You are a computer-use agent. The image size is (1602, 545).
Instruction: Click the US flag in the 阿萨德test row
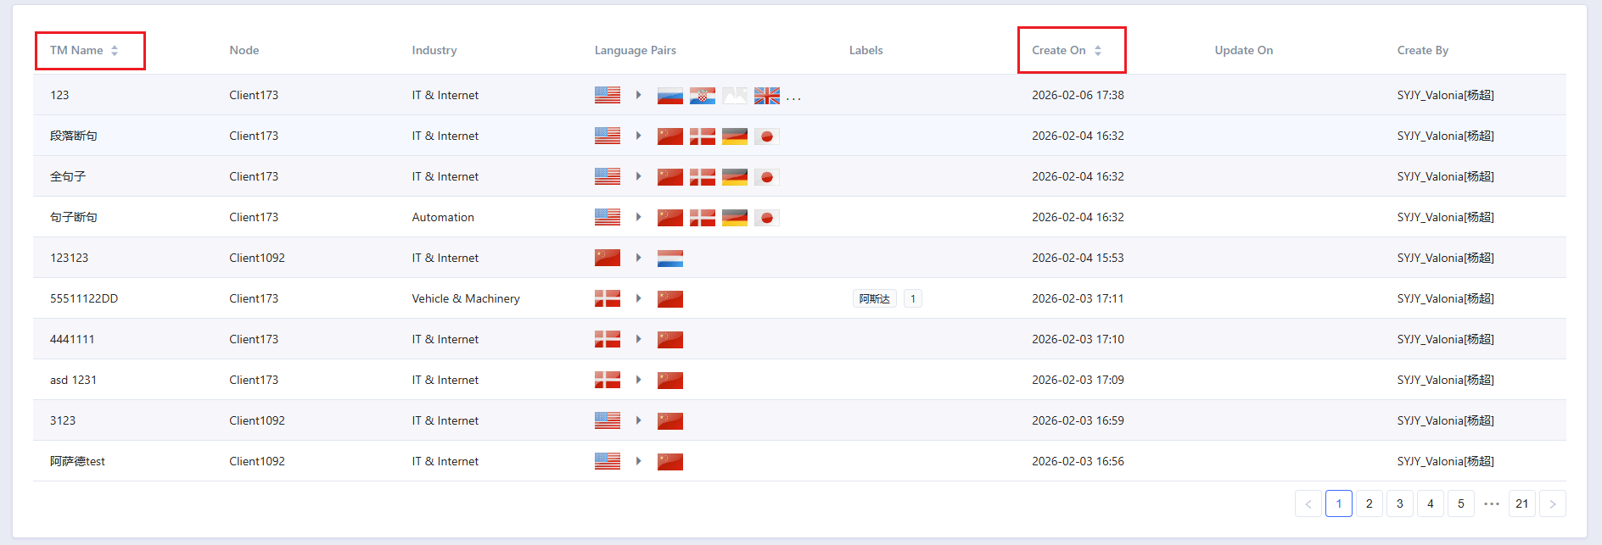608,461
